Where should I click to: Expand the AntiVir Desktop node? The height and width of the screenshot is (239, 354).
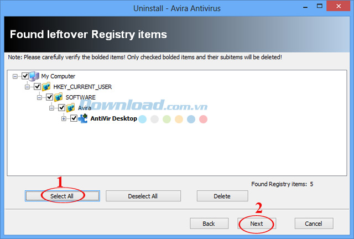64,118
